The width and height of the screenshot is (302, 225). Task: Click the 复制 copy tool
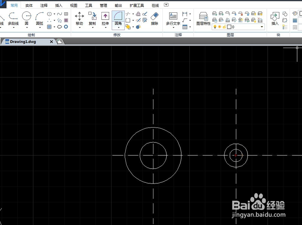(92, 19)
